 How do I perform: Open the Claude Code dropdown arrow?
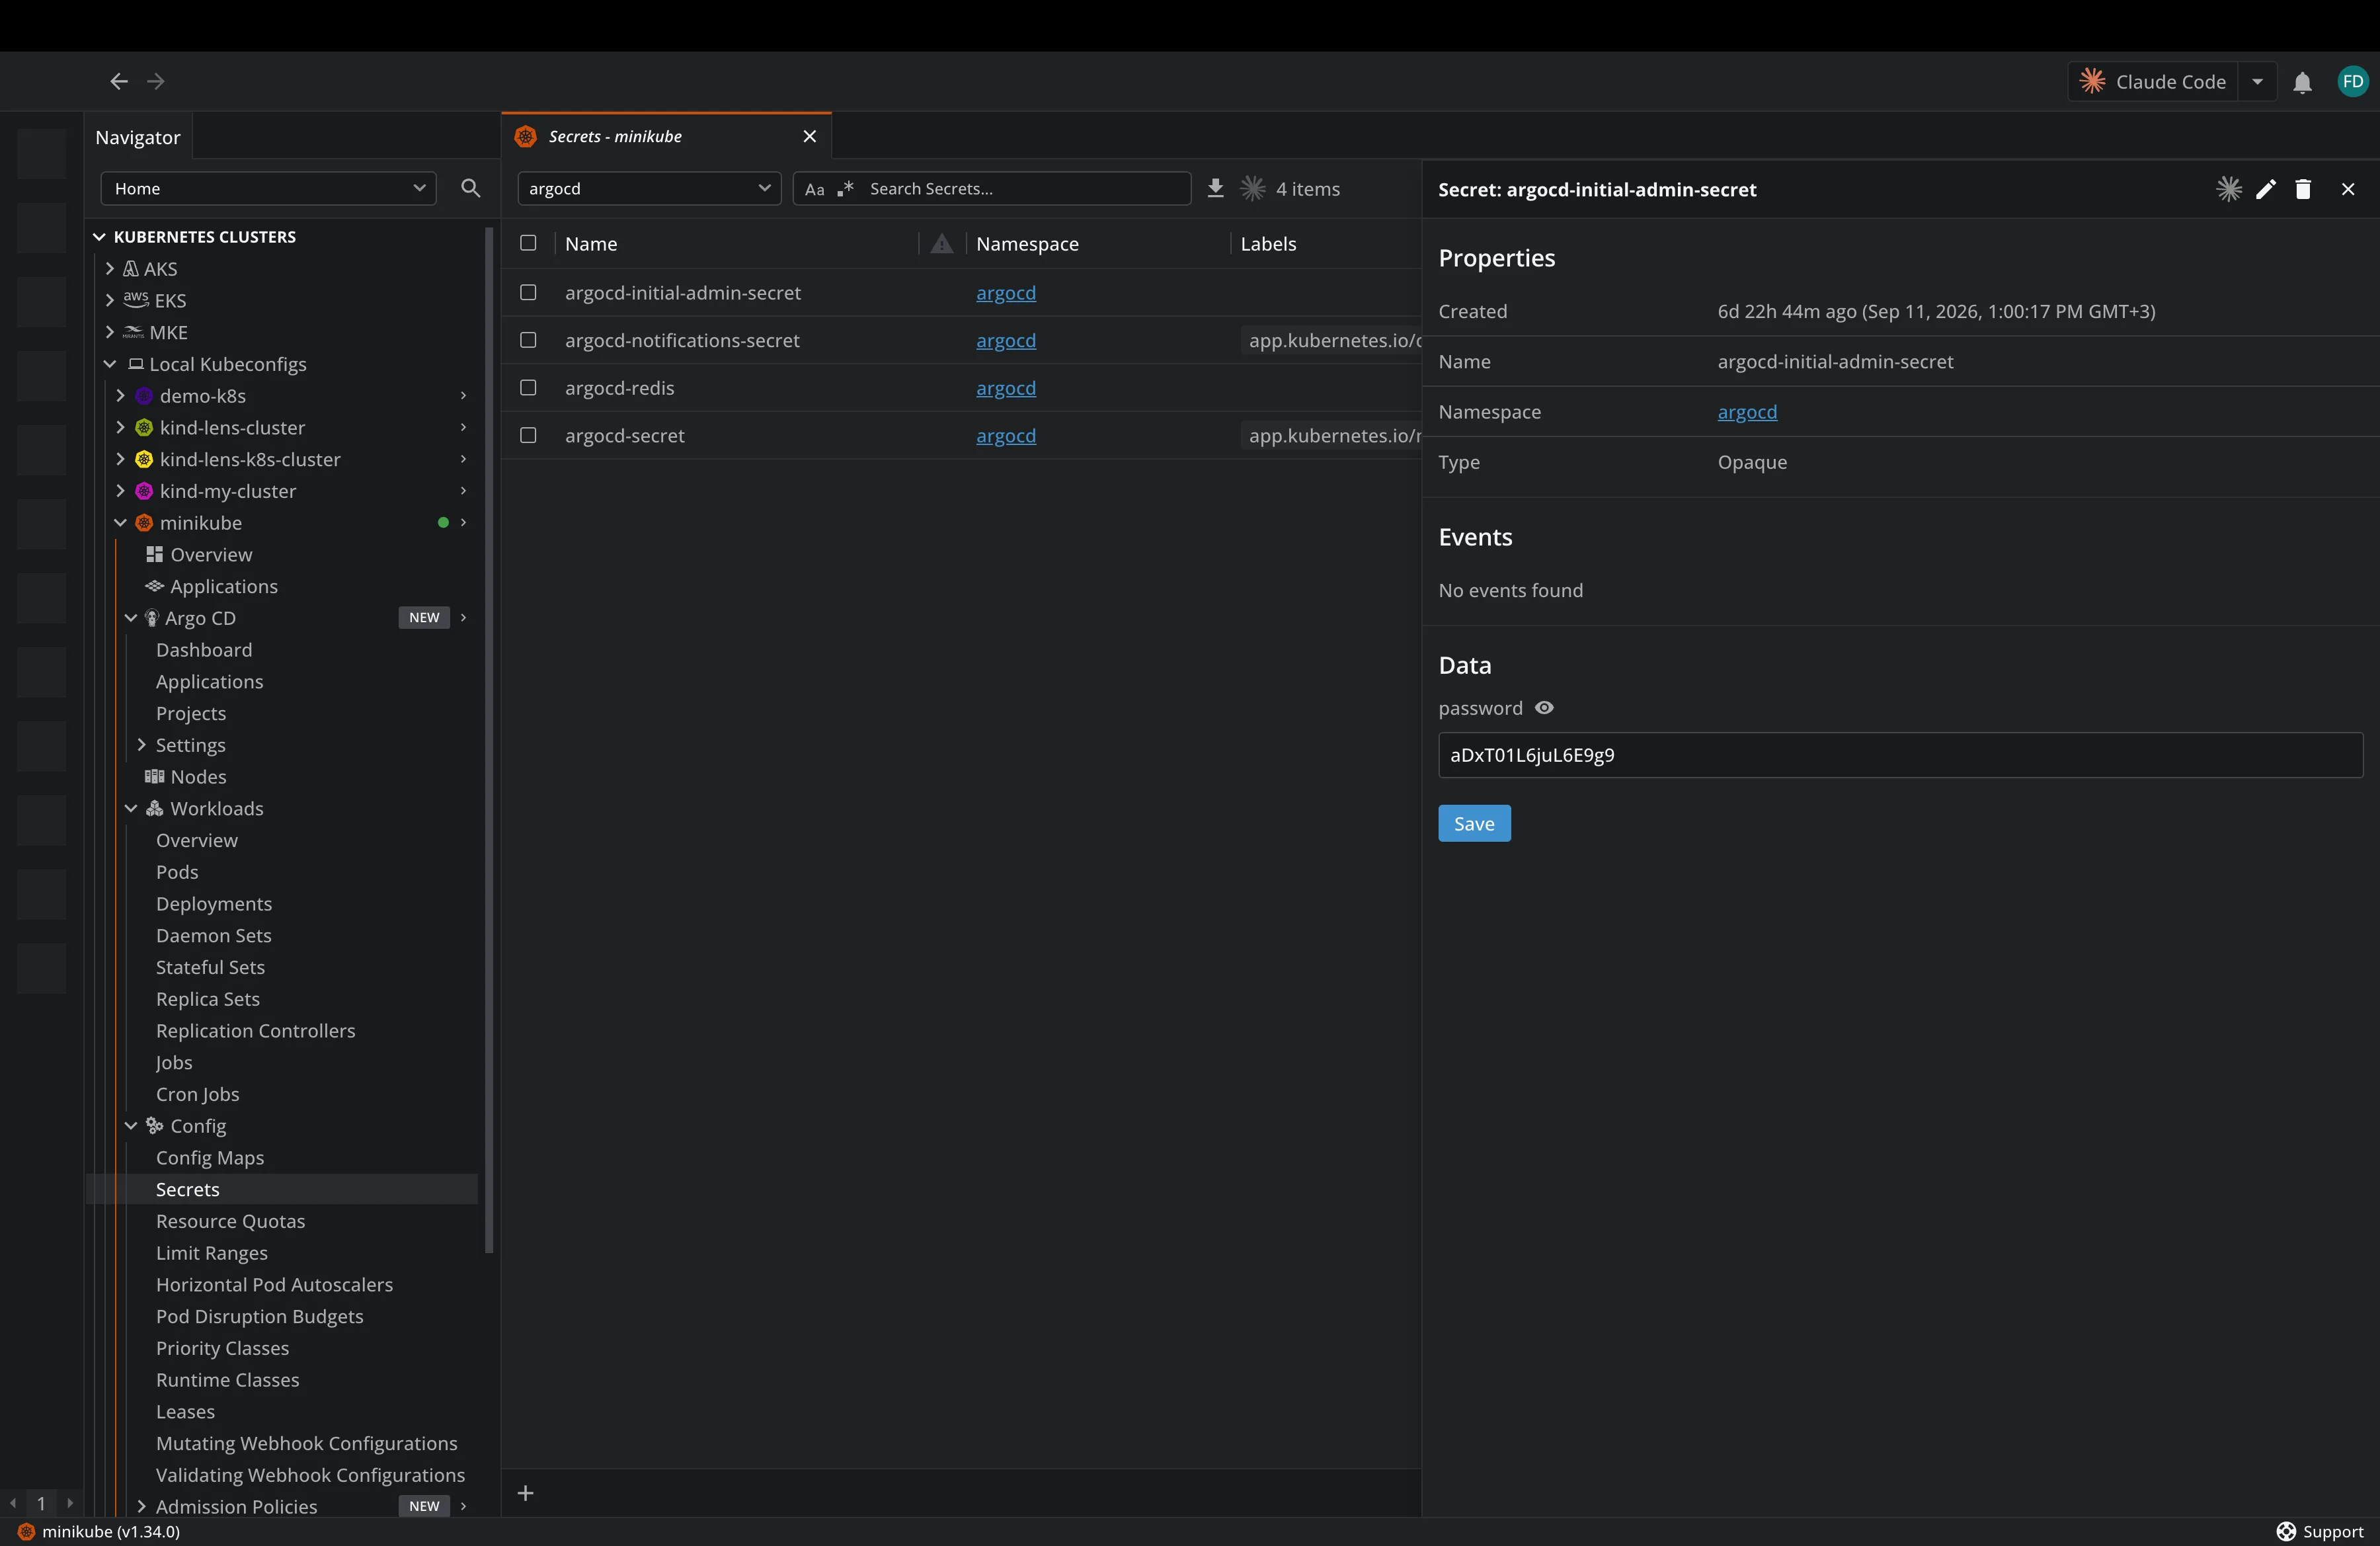(2257, 81)
